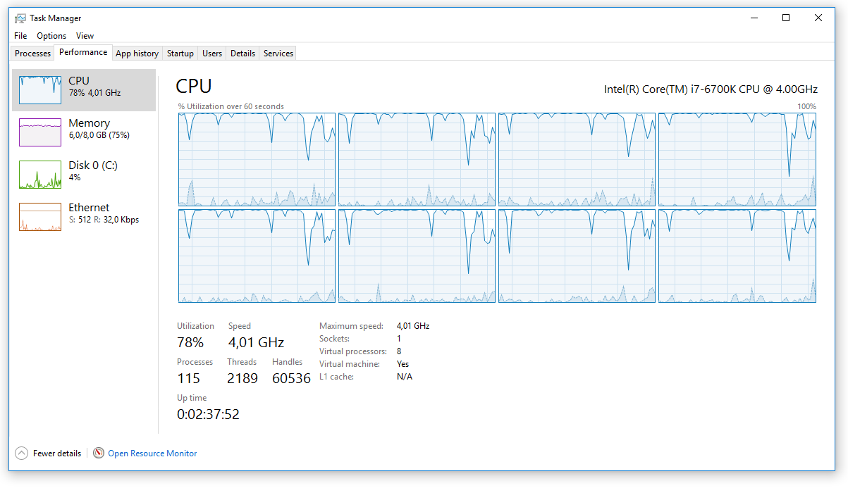Screen dimensions: 848x488
Task: Select the Ethernet mini graph thumbnail
Action: [x=40, y=217]
